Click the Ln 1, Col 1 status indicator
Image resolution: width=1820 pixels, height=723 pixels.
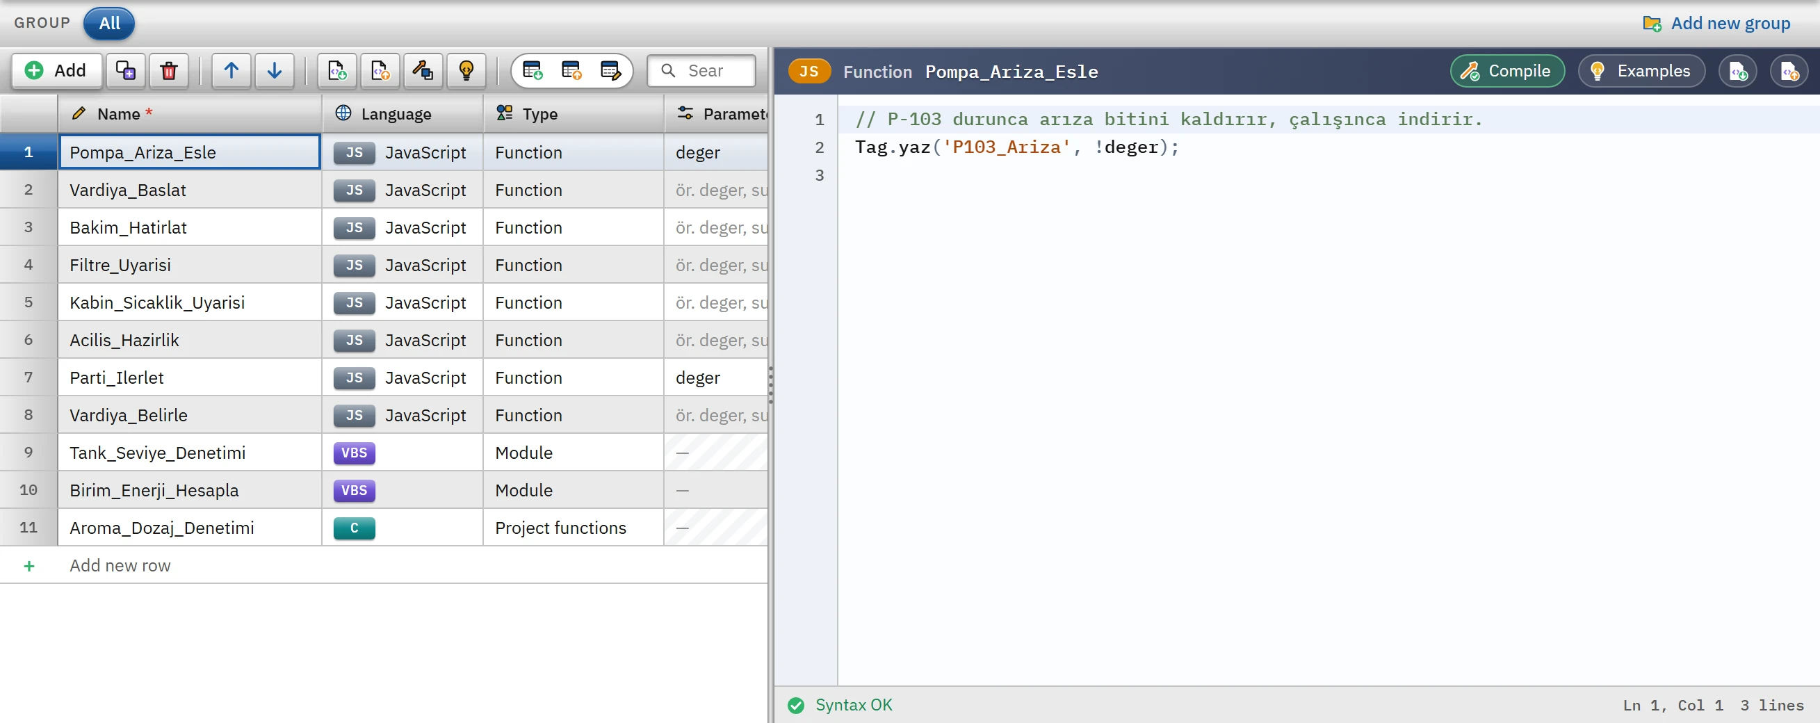[1673, 706]
